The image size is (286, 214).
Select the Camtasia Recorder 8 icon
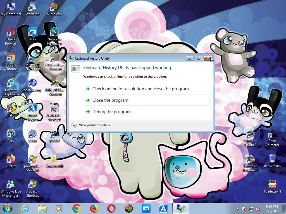(x=250, y=163)
